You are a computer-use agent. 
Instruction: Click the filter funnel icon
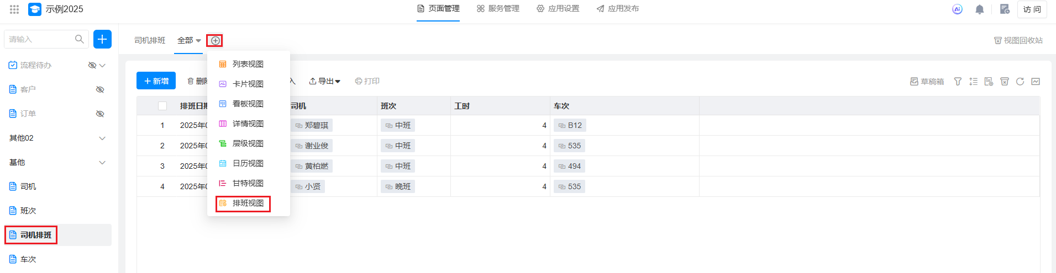(958, 82)
